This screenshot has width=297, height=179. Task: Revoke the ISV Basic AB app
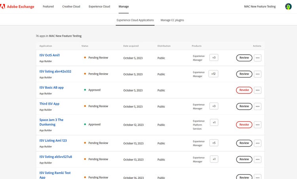point(244,90)
